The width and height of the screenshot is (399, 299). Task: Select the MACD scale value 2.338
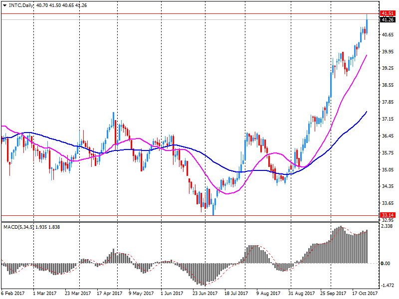[387, 226]
